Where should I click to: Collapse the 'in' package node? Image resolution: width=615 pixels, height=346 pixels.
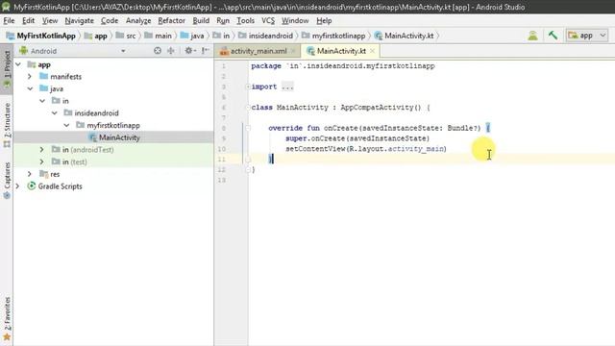point(42,101)
